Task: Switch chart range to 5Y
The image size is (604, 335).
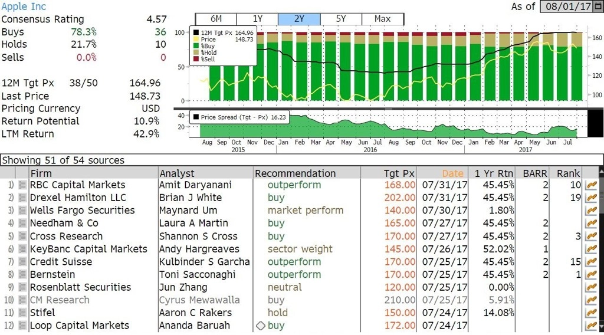Action: point(341,19)
